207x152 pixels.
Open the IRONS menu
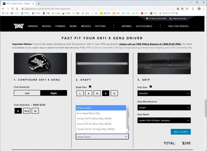pyautogui.click(x=73, y=26)
